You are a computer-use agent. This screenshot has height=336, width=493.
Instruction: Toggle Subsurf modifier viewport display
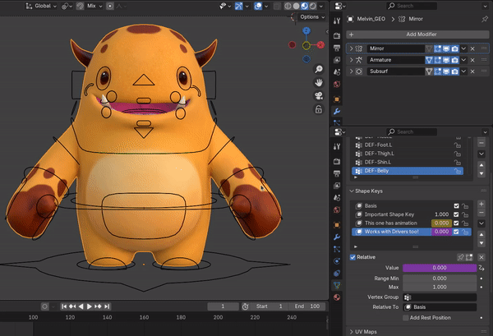click(446, 71)
